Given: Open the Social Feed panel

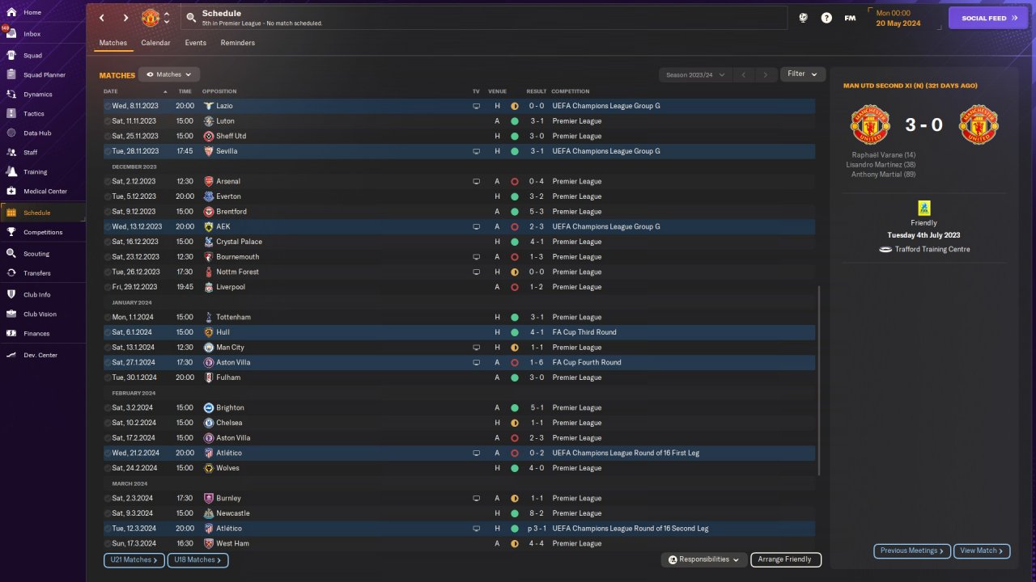Looking at the screenshot, I should (x=988, y=18).
